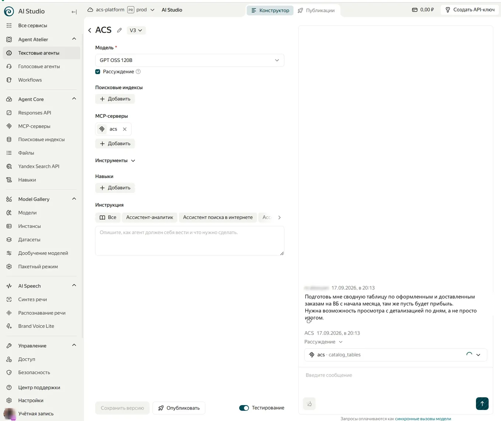
Task: Open Учётная запись avatar
Action: (x=9, y=414)
